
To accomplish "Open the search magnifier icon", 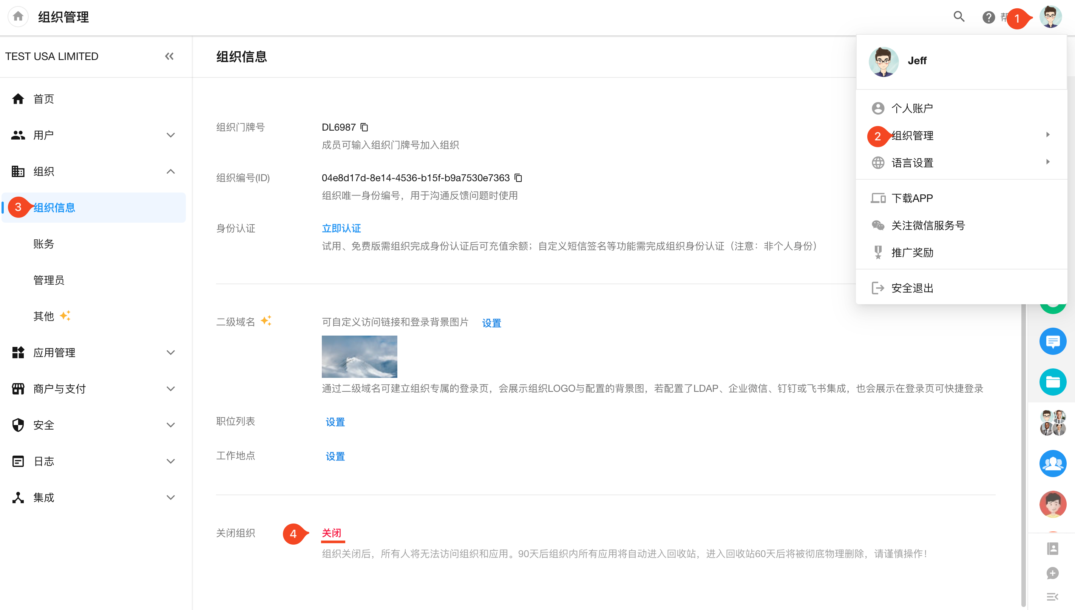I will 959,17.
